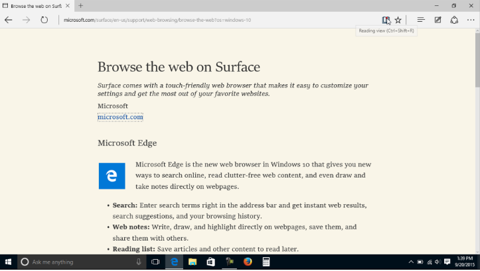Click the Cortana microphone icon
Image resolution: width=480 pixels, height=271 pixels.
point(139,262)
